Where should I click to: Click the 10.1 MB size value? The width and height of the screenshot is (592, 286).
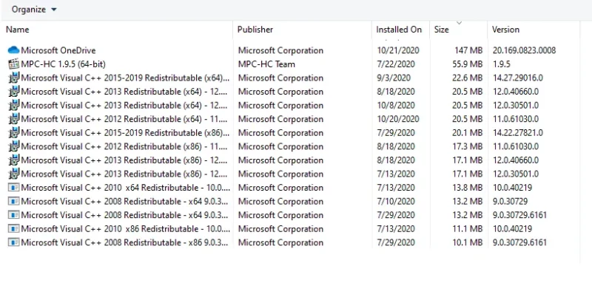tap(468, 242)
